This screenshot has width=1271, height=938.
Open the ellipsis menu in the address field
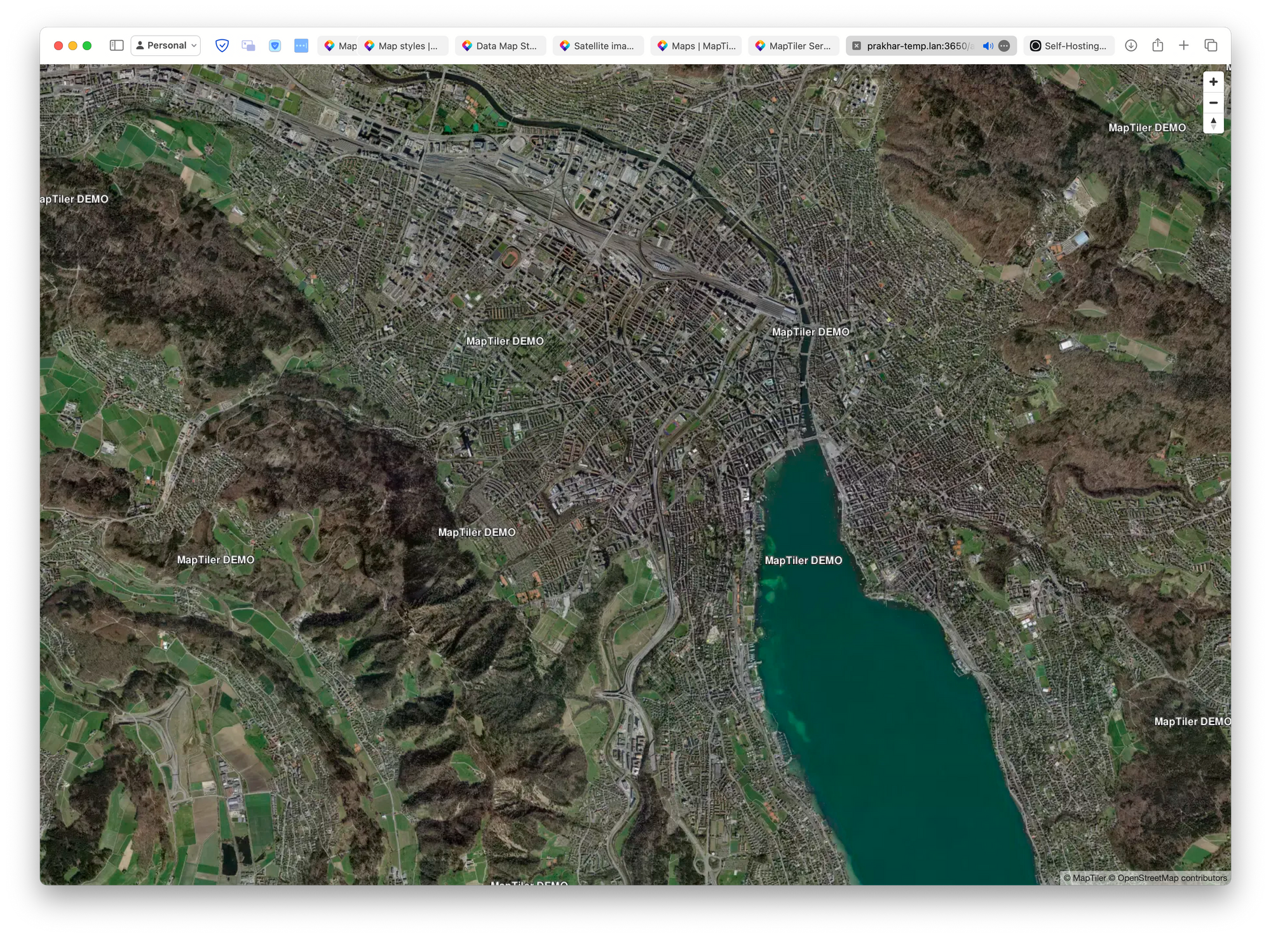pos(1004,46)
